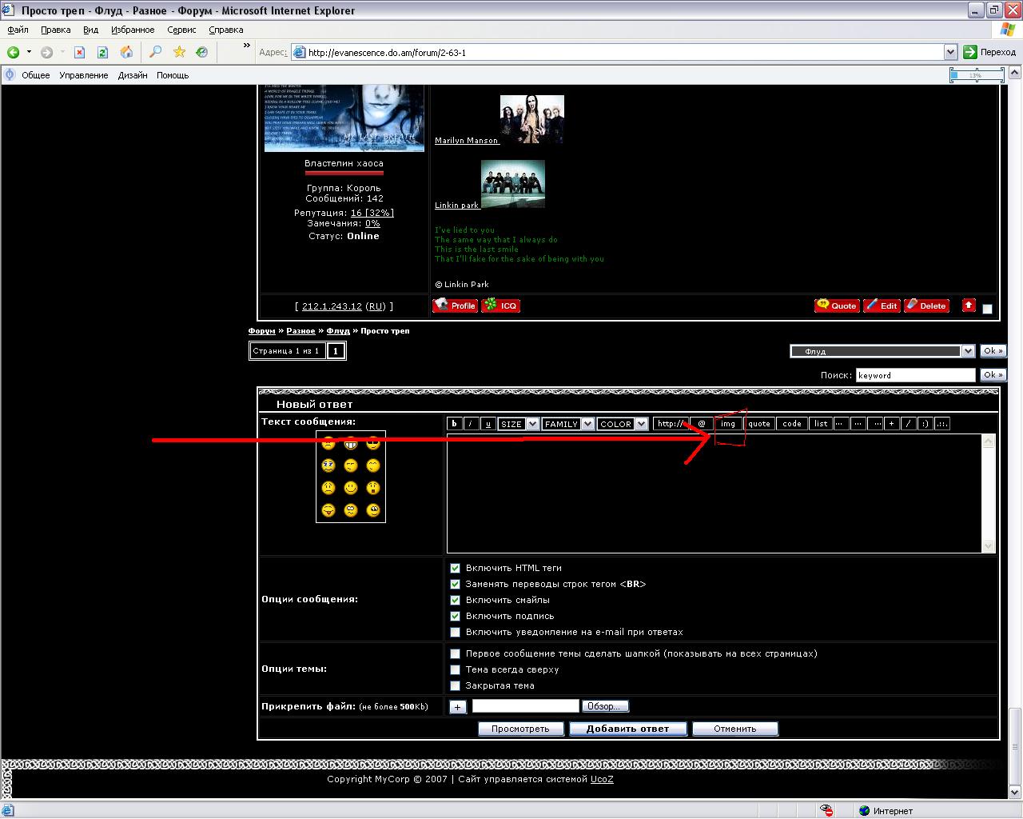The image size is (1023, 819).
Task: Apply italic with the 'i' button
Action: pyautogui.click(x=471, y=424)
